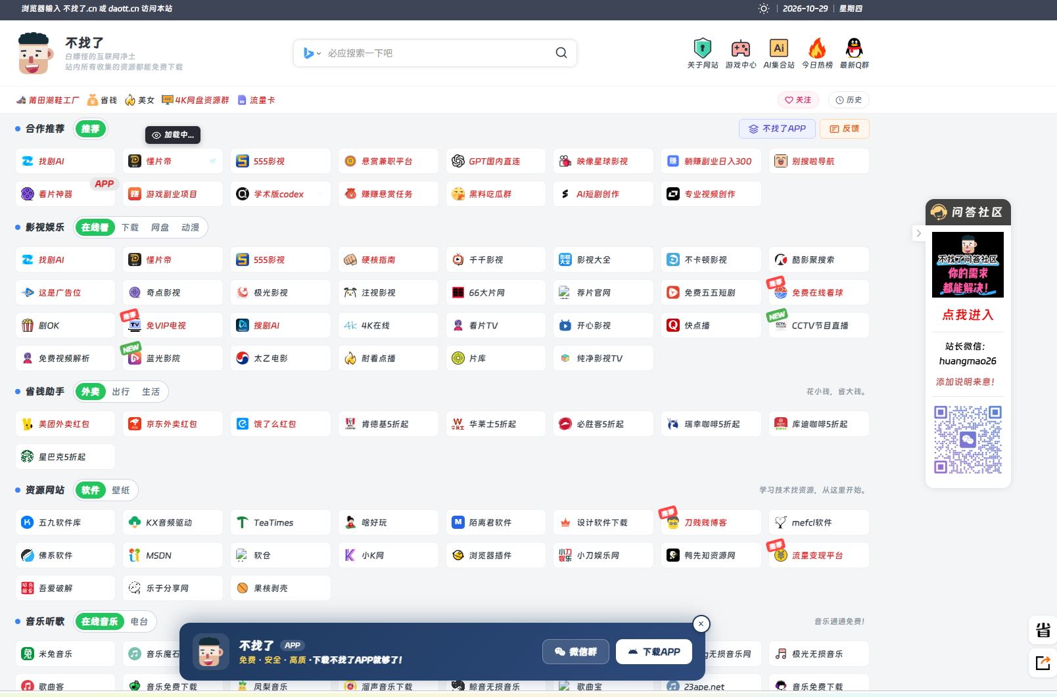Screen dimensions: 1057x697
Task: Click the 下载APP button in banner
Action: [x=654, y=652]
